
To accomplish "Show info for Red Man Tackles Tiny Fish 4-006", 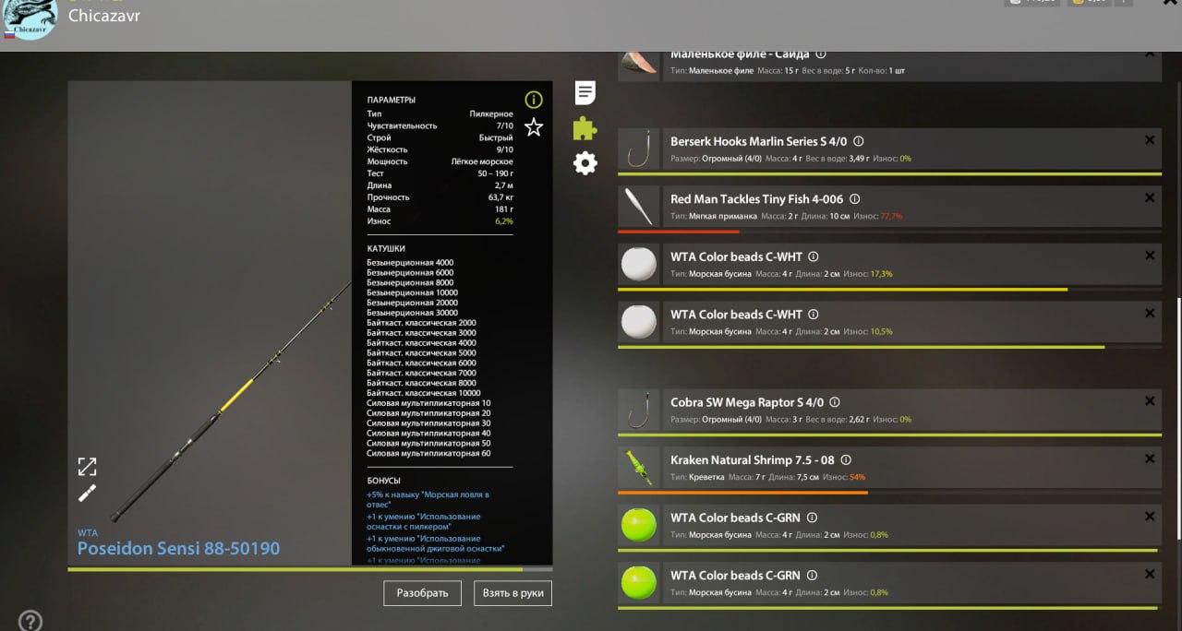I will [854, 198].
